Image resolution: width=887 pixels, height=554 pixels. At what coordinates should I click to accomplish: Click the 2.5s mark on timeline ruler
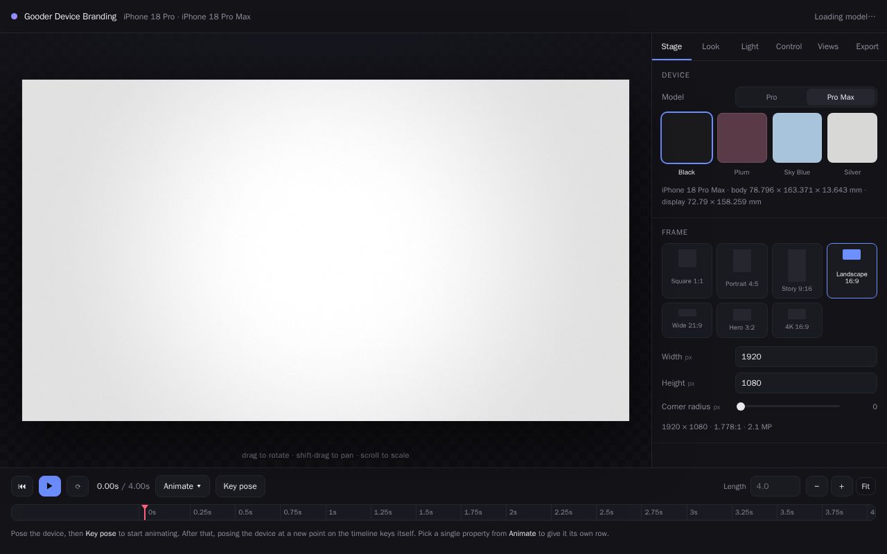pos(606,512)
